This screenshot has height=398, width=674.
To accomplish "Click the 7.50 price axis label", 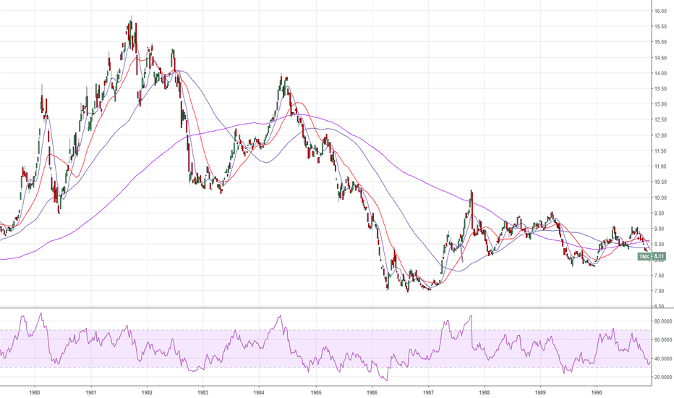I will pyautogui.click(x=661, y=276).
